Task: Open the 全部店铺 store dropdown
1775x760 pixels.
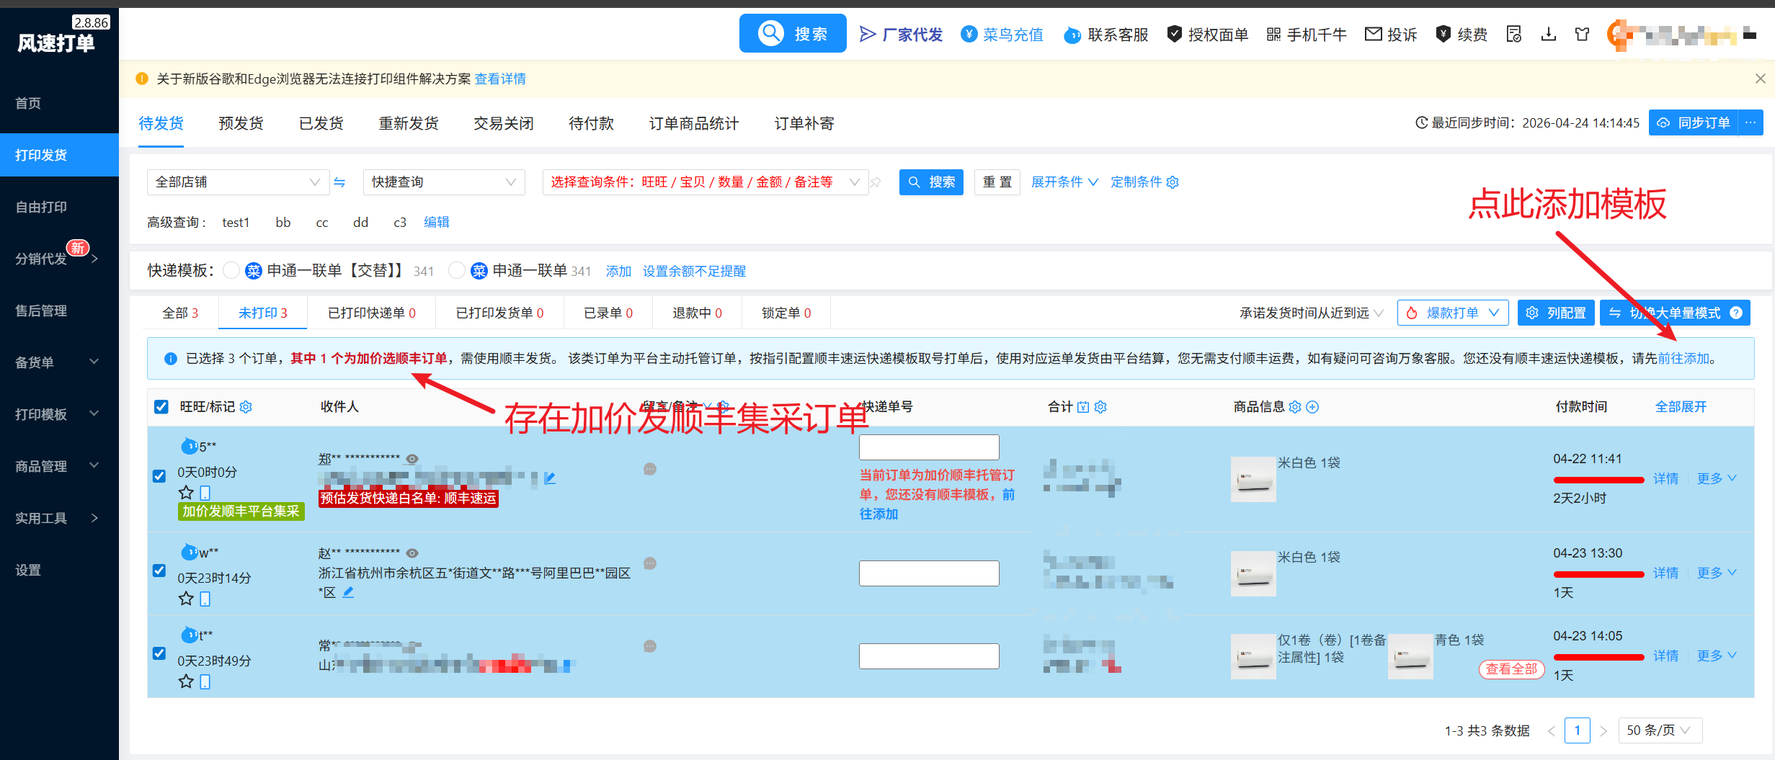Action: (238, 182)
